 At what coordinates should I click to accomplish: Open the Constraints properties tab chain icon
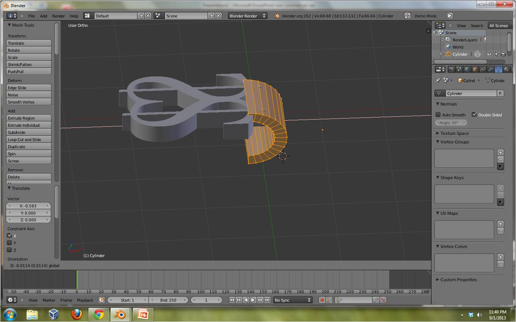tap(483, 69)
